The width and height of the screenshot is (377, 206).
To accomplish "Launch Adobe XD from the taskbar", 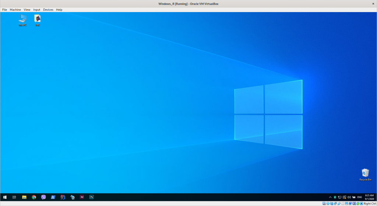I will pyautogui.click(x=82, y=197).
